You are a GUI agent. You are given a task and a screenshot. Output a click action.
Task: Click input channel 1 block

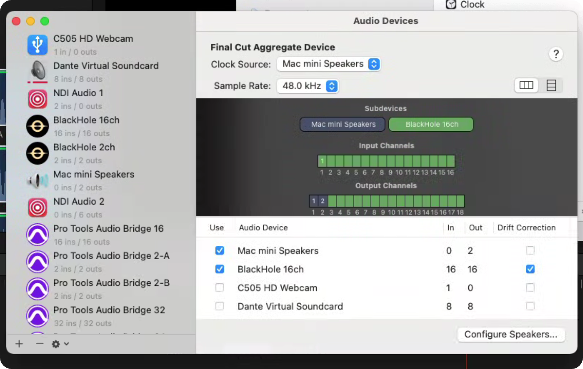[x=323, y=161]
